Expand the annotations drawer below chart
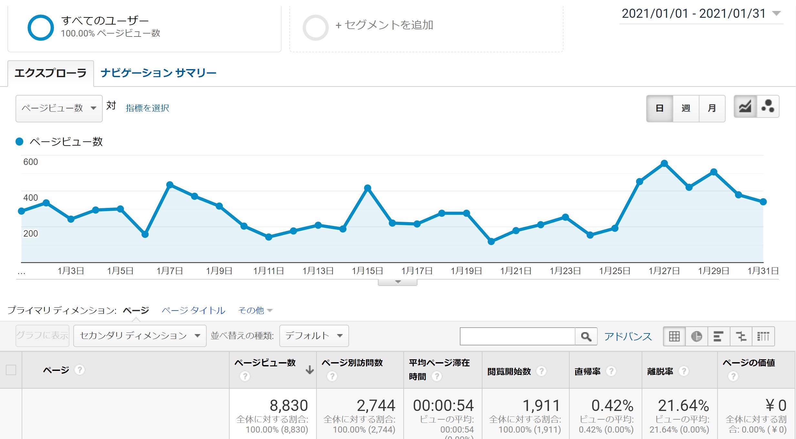Viewport: 796px width, 439px height. 398,282
